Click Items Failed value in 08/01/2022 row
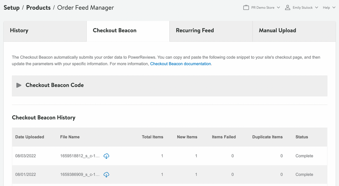The image size is (339, 186). 232,174
